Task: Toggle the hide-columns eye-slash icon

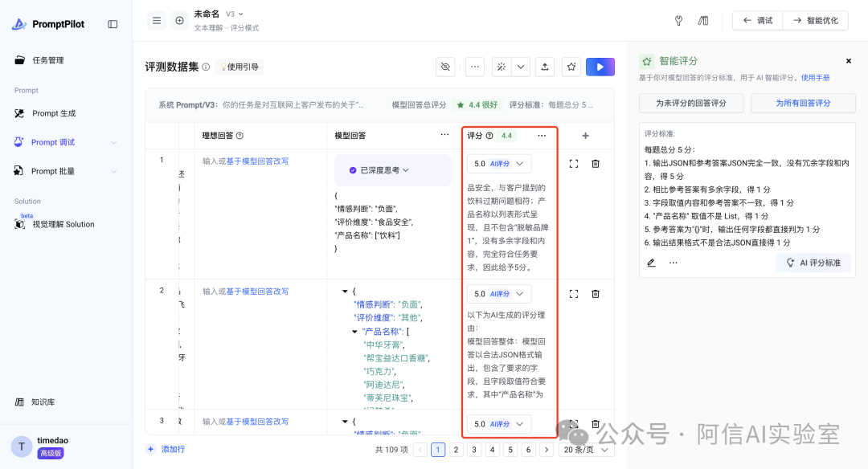Action: (x=445, y=67)
